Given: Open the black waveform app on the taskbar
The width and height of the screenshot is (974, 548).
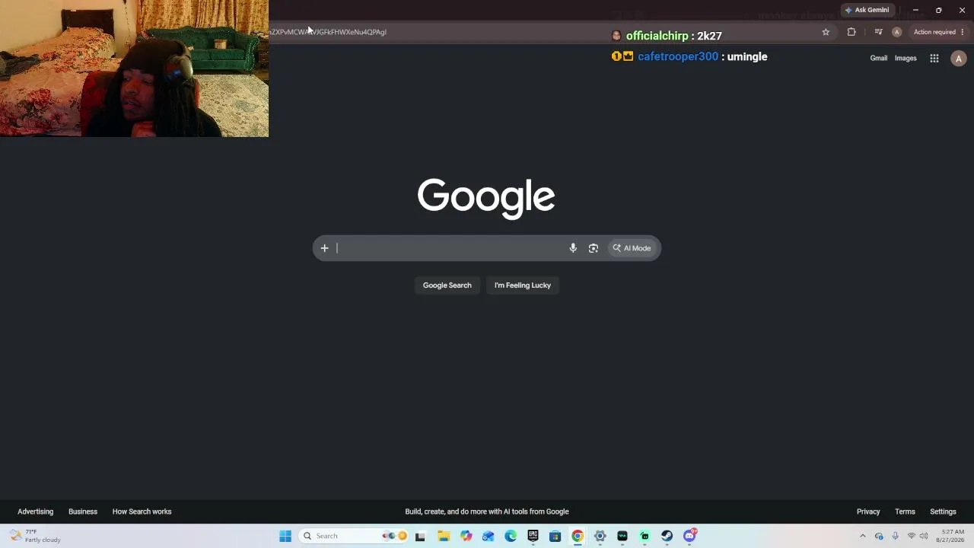Looking at the screenshot, I should [x=622, y=536].
